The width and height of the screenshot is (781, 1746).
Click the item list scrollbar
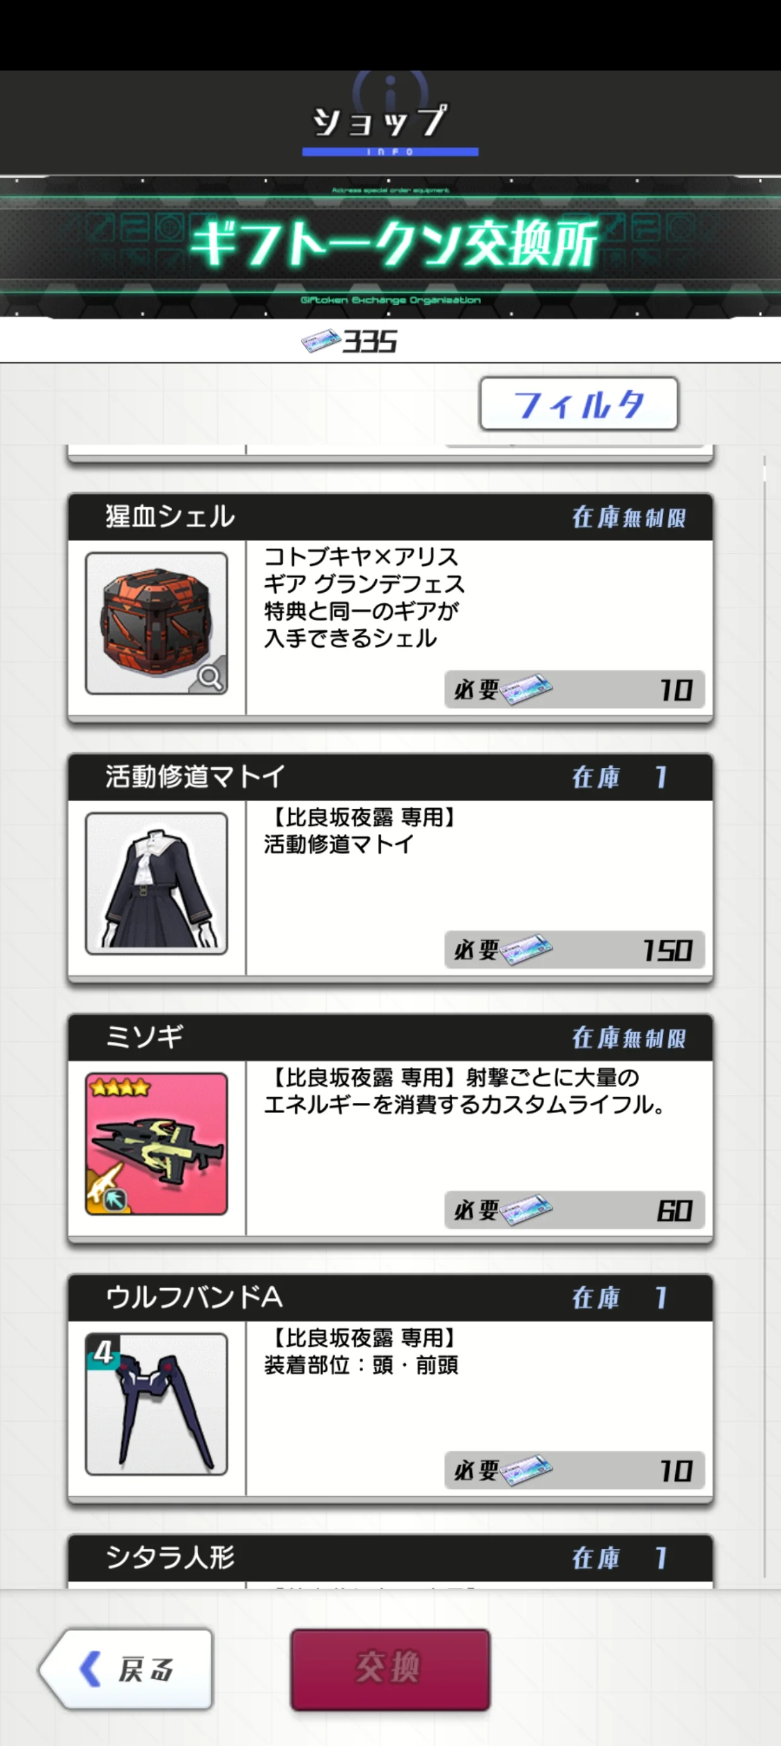tap(765, 1017)
